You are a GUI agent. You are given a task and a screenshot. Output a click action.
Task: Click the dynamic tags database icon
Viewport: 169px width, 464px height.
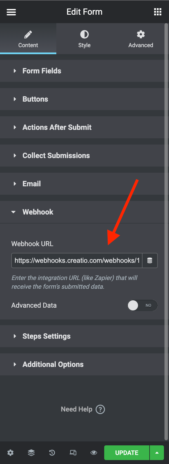pos(150,261)
